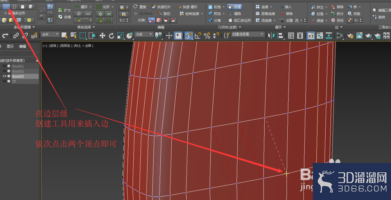The height and width of the screenshot is (200, 391).
Task: Activate the Cut (剪切) tool
Action: 164,14
